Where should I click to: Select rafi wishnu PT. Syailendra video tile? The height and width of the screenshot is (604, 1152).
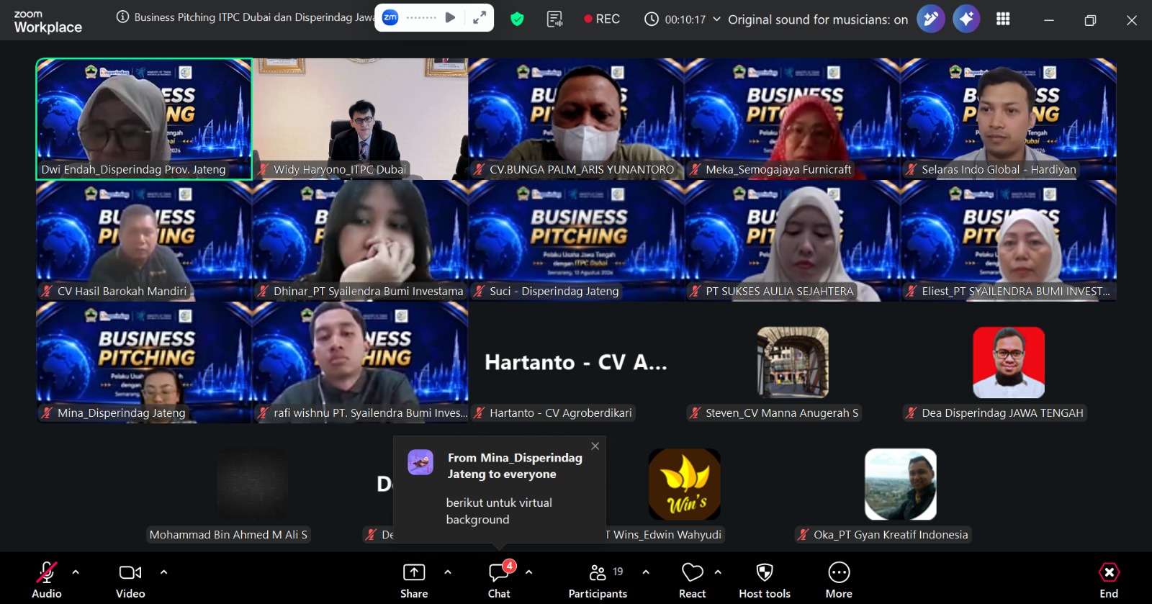360,362
